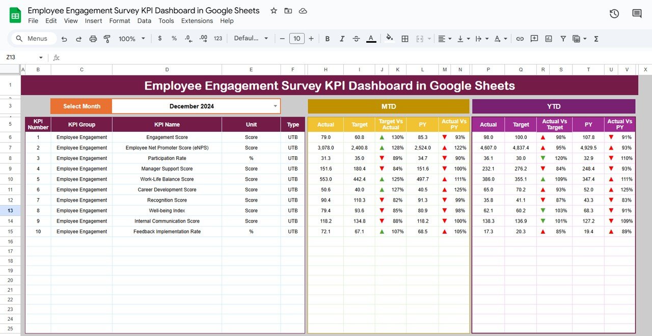Click the Decrease decimal places icon
This screenshot has width=652, height=336.
tap(187, 38)
